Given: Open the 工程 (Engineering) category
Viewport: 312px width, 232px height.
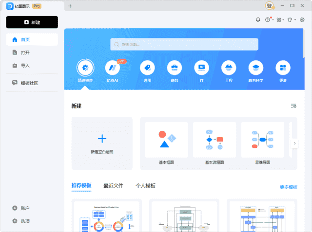Looking at the screenshot, I should [229, 68].
